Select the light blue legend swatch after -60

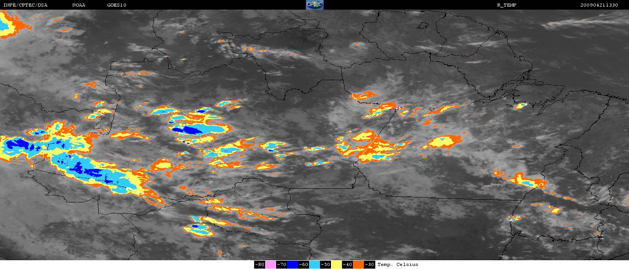tap(314, 265)
